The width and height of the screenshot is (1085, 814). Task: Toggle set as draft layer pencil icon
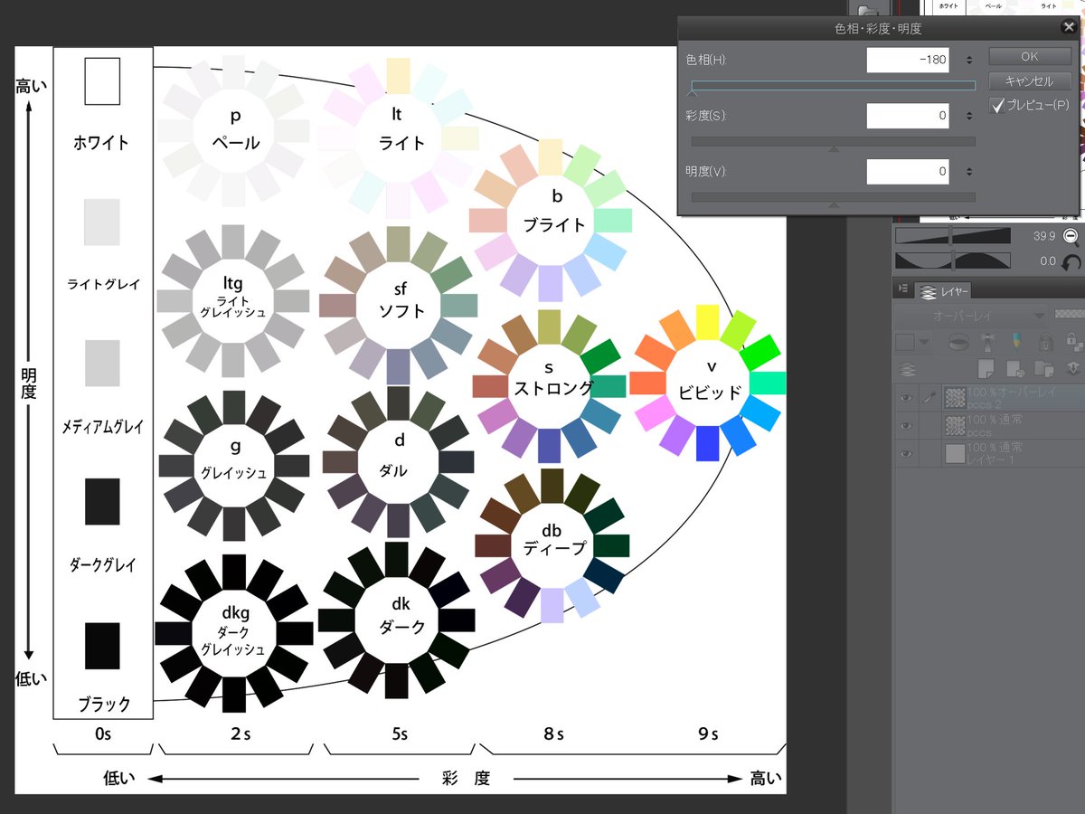(1016, 341)
